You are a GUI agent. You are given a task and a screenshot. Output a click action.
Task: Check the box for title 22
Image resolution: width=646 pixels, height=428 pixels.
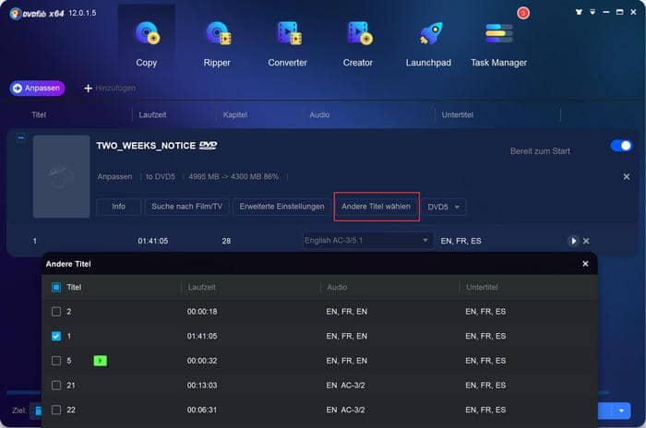pos(56,410)
